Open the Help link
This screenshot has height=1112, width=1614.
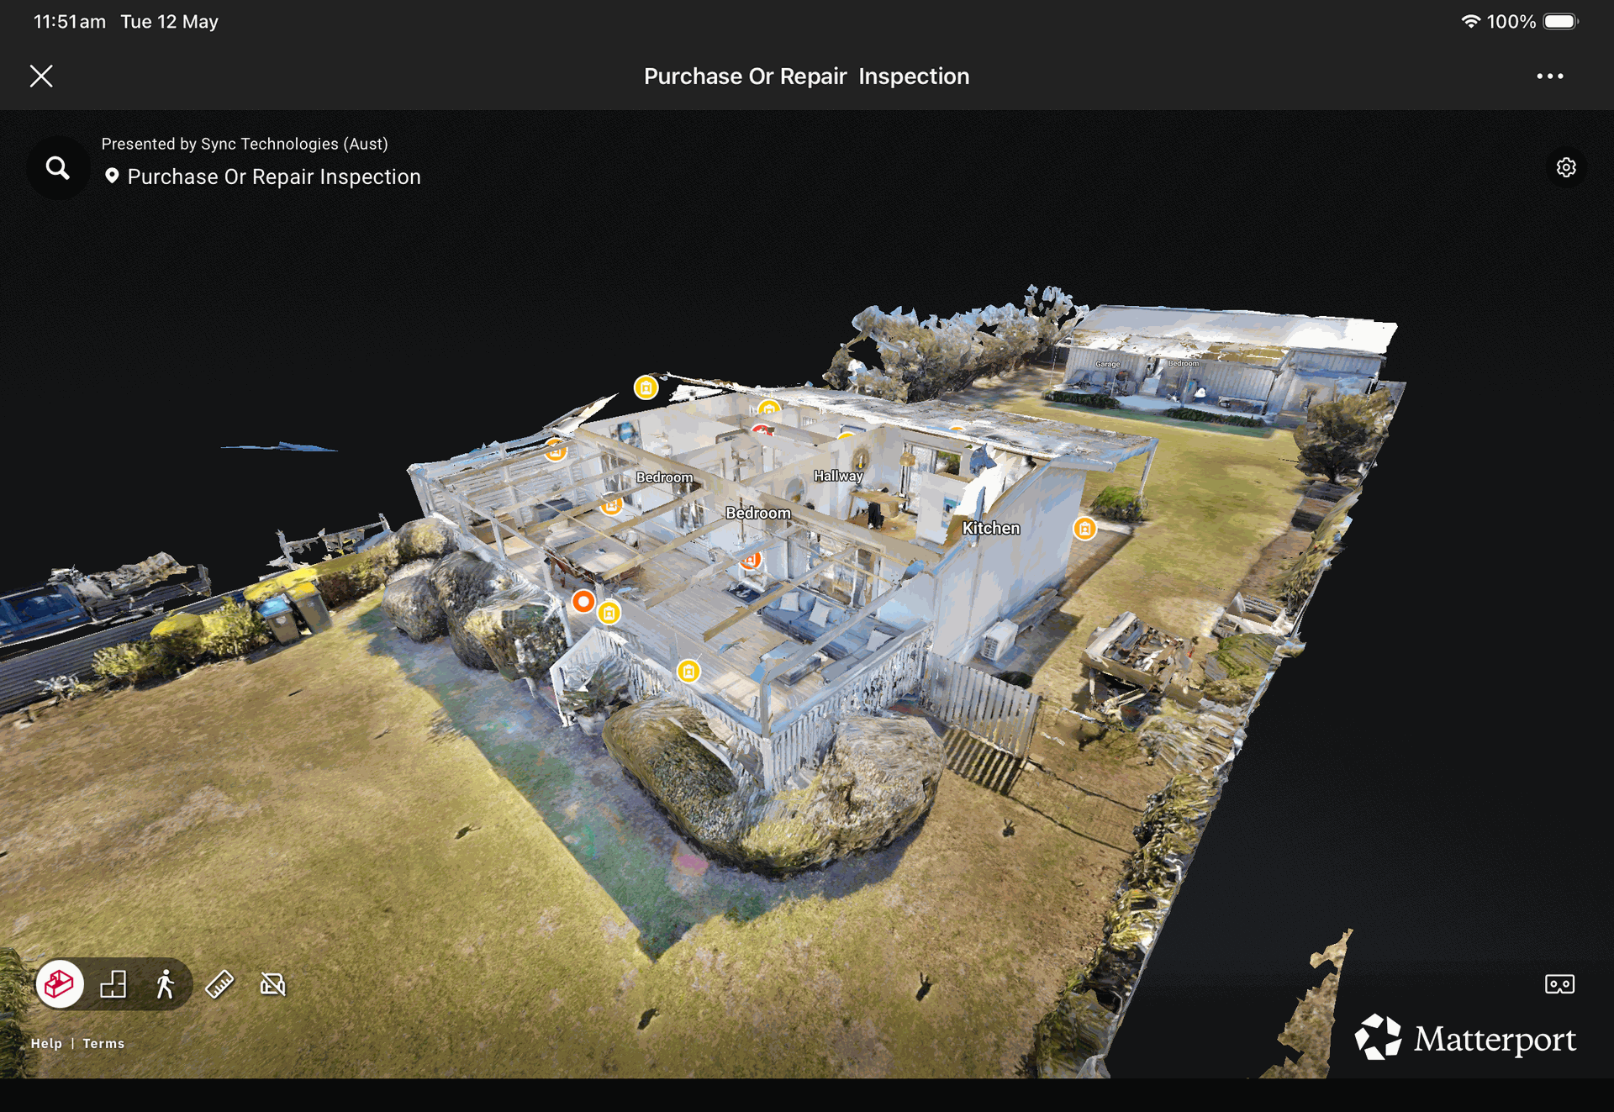(46, 1043)
